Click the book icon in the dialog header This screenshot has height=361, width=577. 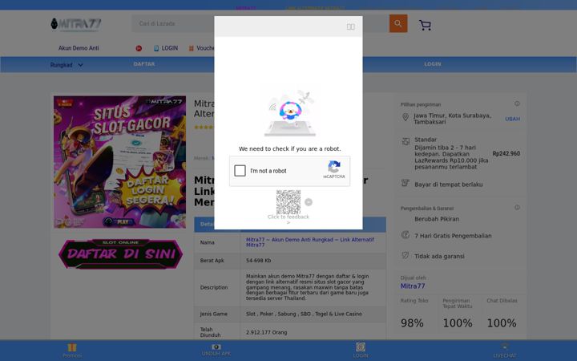351,27
